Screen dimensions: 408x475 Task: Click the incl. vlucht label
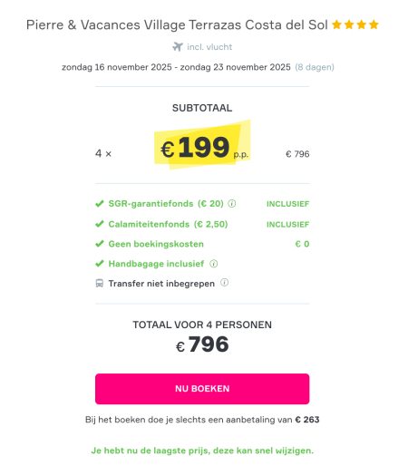(209, 47)
